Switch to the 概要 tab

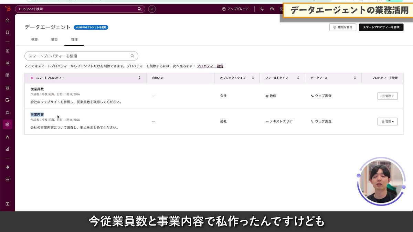tap(34, 39)
